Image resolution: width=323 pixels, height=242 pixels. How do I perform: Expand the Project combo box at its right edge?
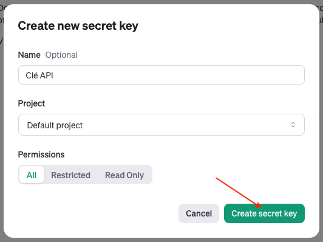point(293,125)
